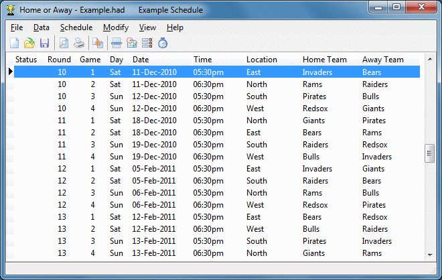Click the table icon with red circle
The height and width of the screenshot is (280, 442).
[132, 43]
